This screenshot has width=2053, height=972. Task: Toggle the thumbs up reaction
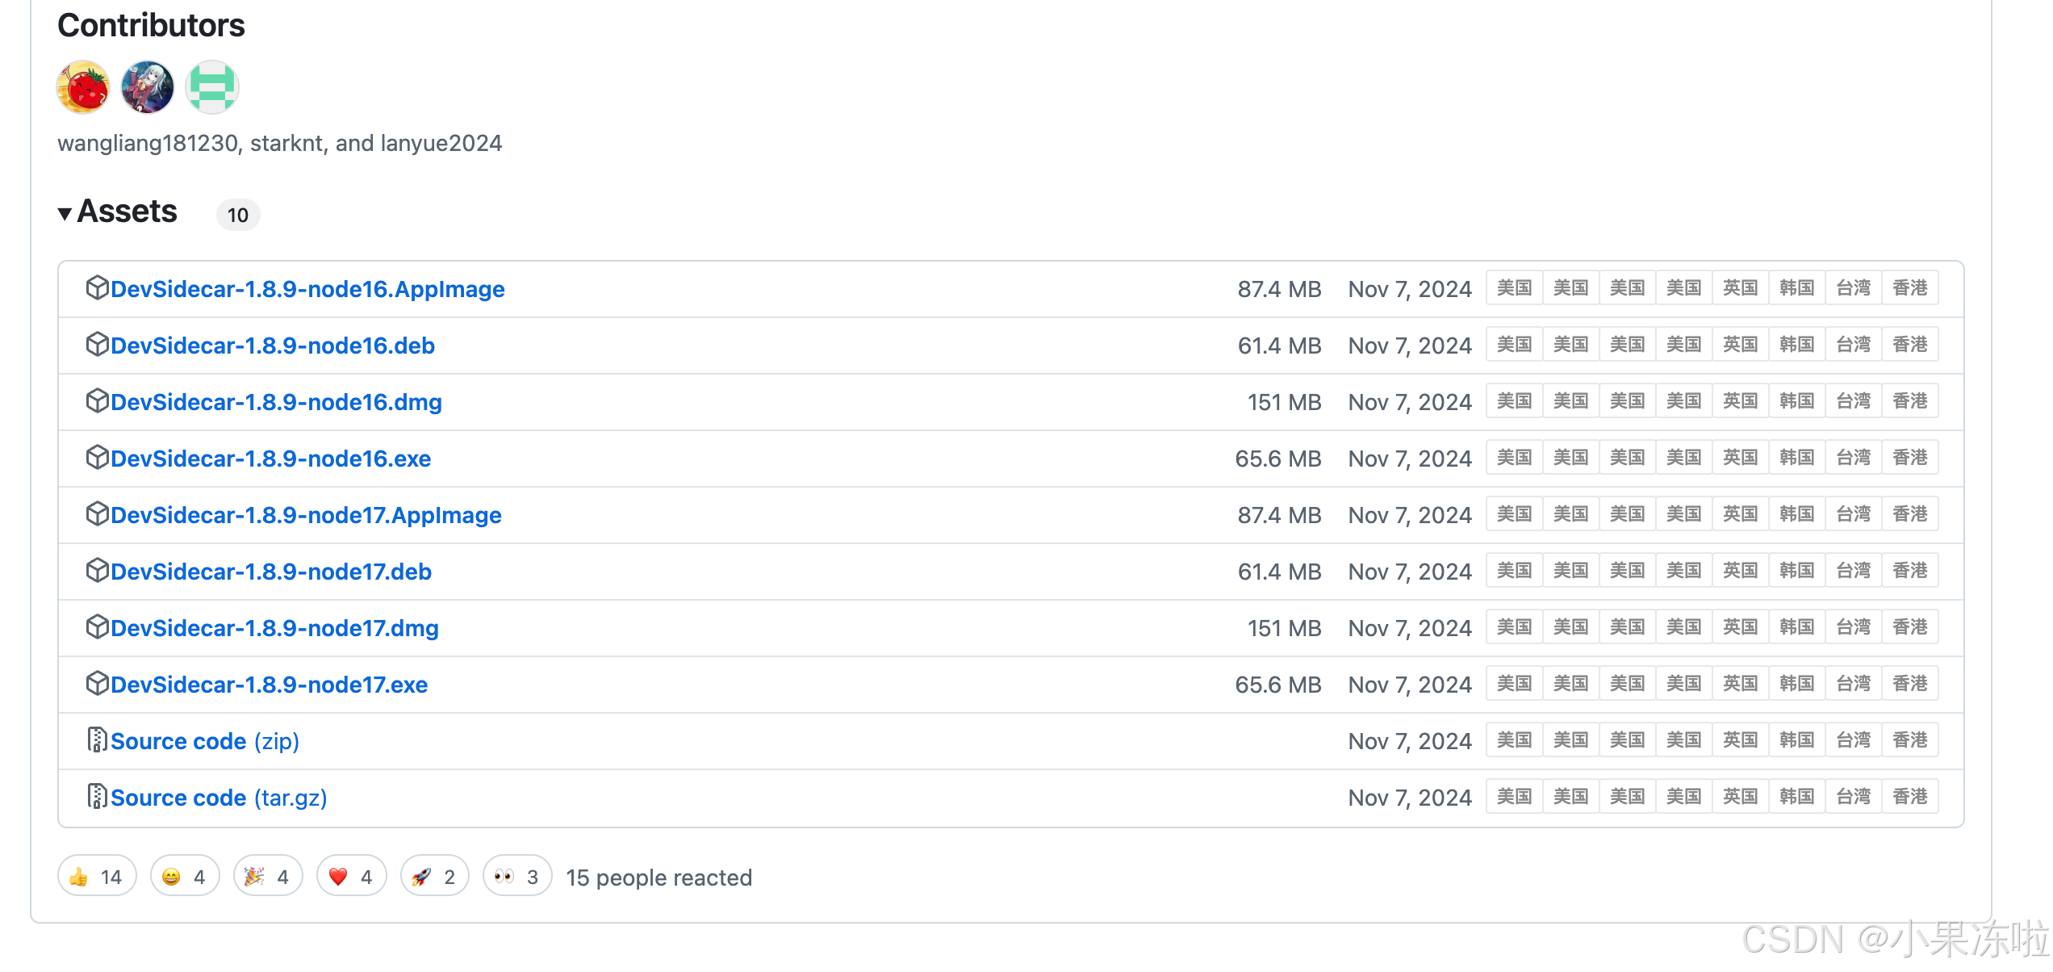tap(97, 877)
